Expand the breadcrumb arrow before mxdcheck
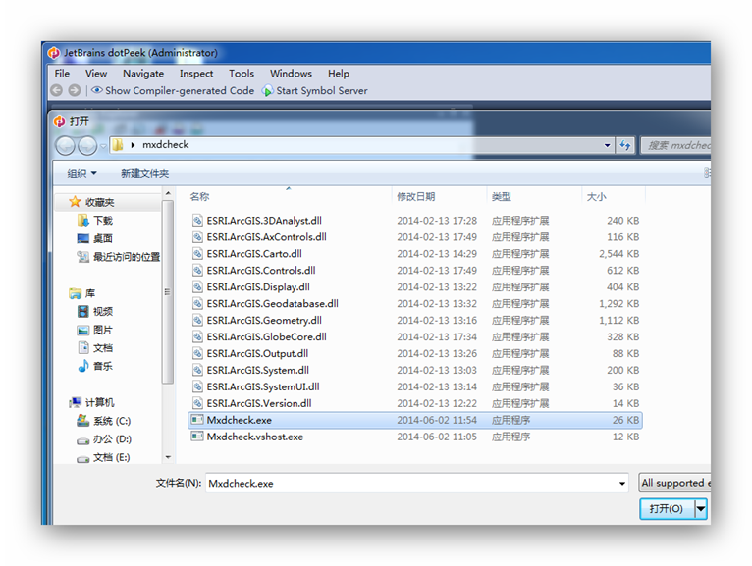 tap(133, 145)
